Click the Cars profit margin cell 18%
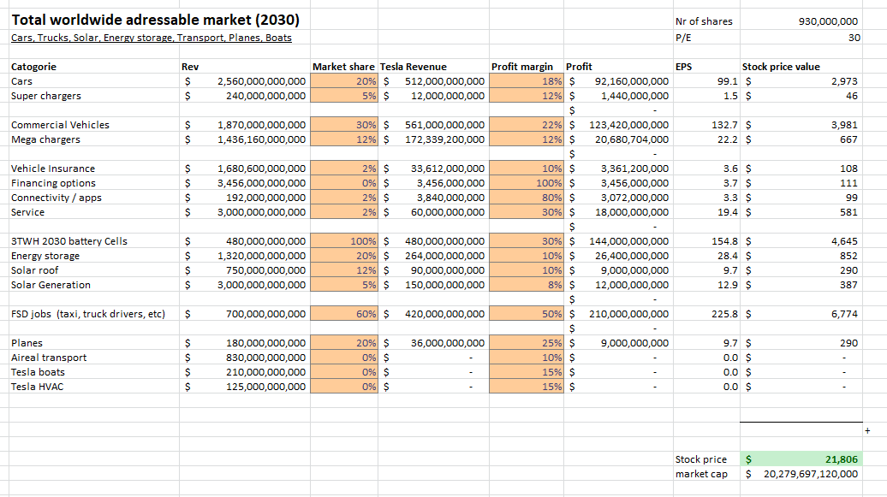This screenshot has width=887, height=497. click(526, 81)
